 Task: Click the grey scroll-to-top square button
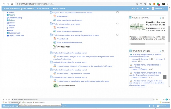(x=165, y=77)
